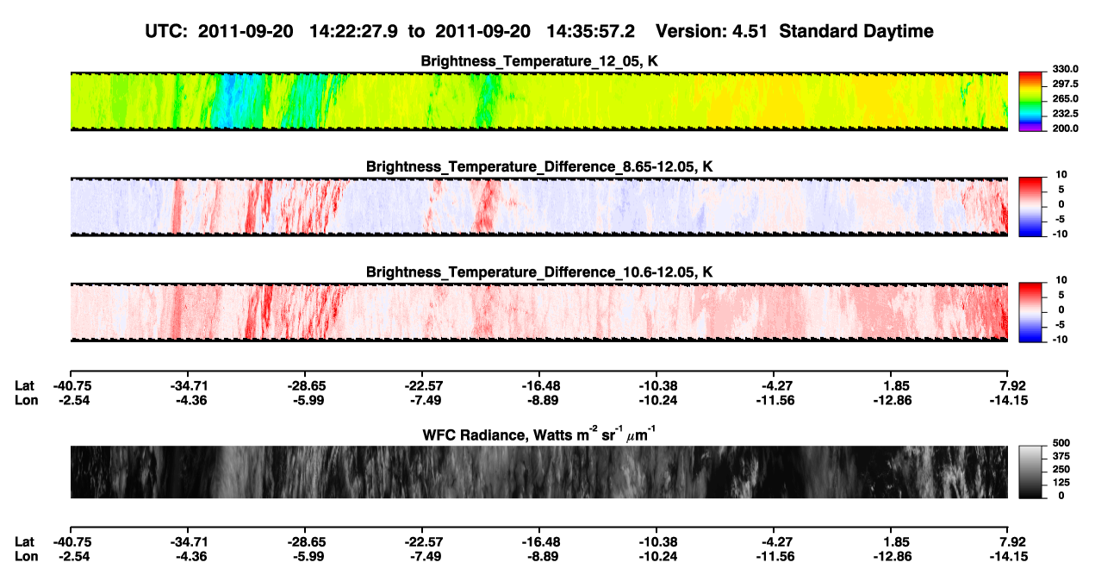
Task: Click the red-blue colorbar beside the 10.6-12.05 panel
Action: click(x=1031, y=311)
